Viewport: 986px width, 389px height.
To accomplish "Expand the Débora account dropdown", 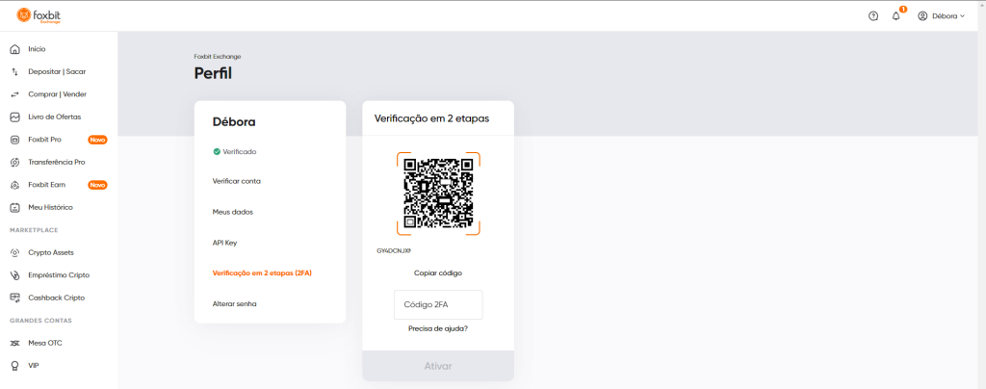I will coord(942,16).
